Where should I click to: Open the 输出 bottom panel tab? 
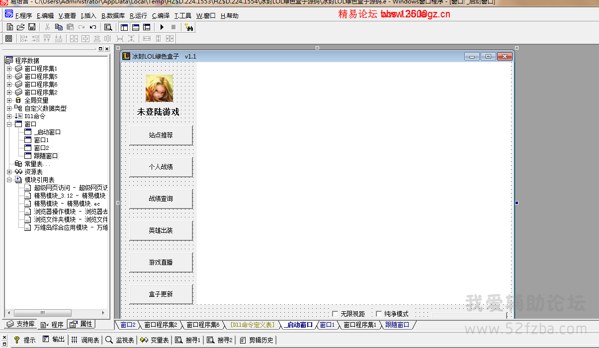click(54, 340)
